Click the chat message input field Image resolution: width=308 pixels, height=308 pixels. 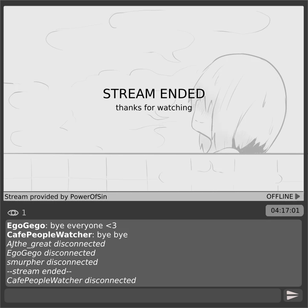click(x=142, y=295)
